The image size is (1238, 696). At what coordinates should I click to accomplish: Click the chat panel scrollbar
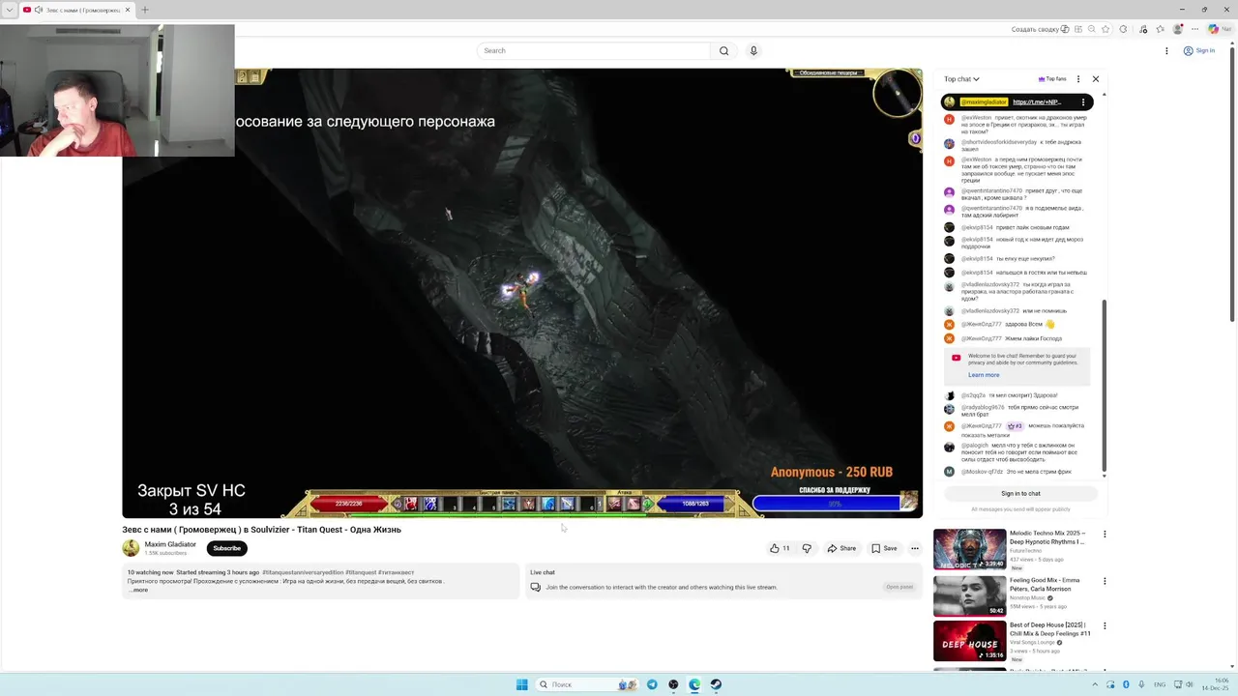click(x=1104, y=387)
